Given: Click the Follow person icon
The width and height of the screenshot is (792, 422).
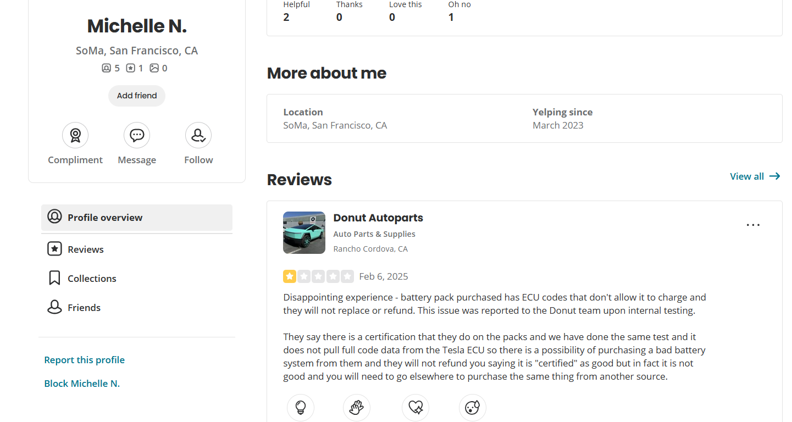Looking at the screenshot, I should pos(198,135).
